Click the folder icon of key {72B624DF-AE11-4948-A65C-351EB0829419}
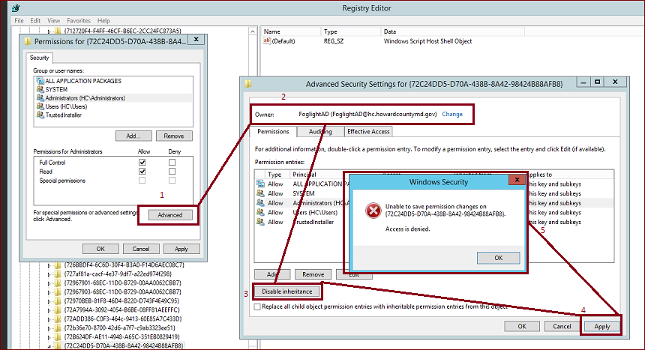The height and width of the screenshot is (350, 645). tap(58, 337)
